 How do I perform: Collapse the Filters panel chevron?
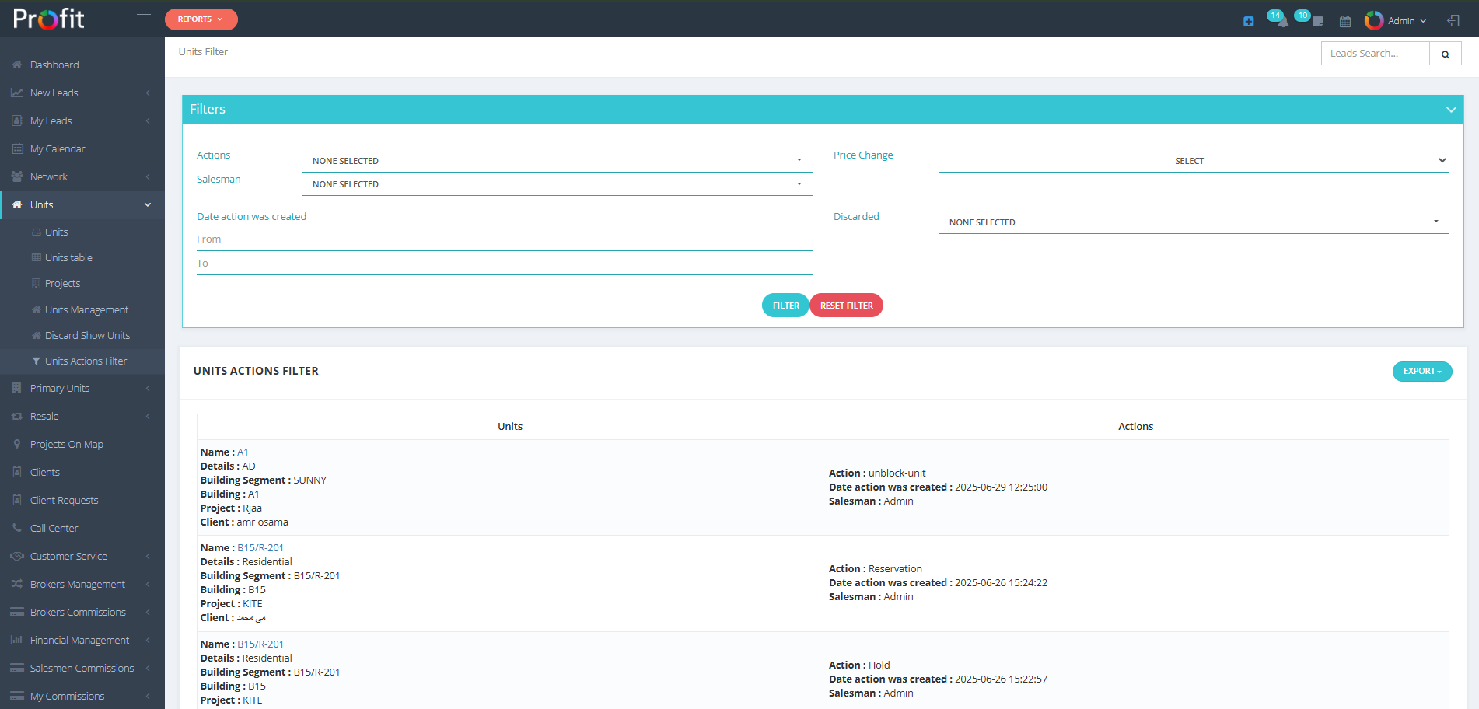[x=1450, y=110]
